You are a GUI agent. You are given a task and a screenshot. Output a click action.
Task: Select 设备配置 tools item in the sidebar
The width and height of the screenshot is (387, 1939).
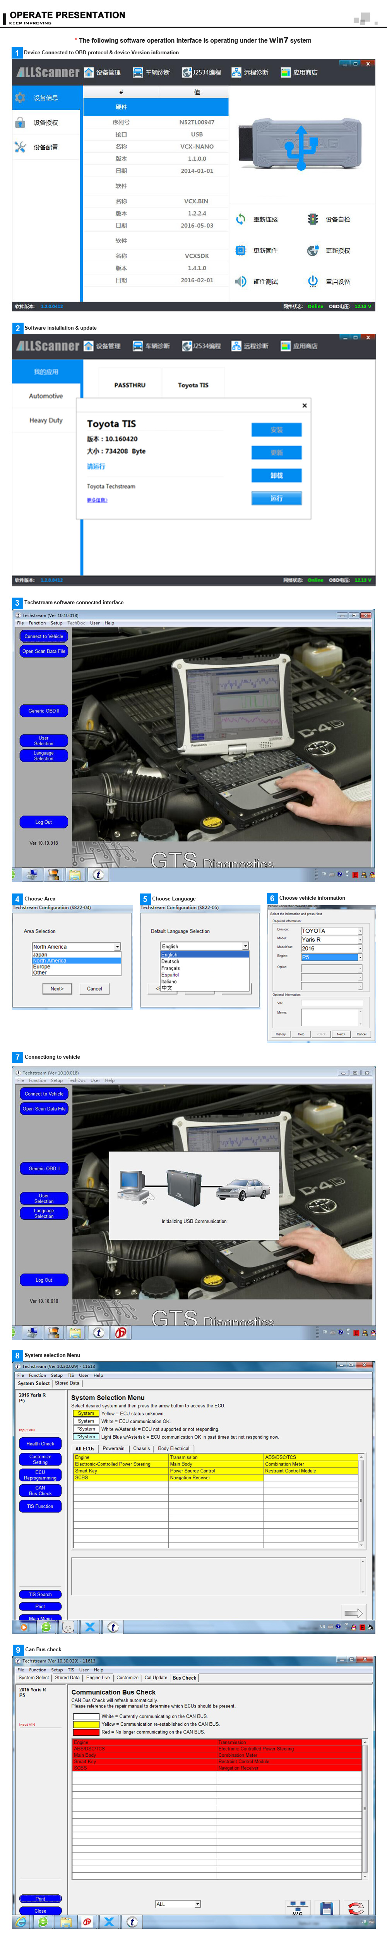point(46,147)
